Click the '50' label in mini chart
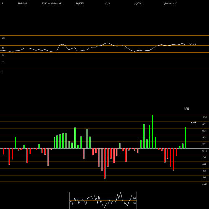209x209 pixels. tap(135, 203)
